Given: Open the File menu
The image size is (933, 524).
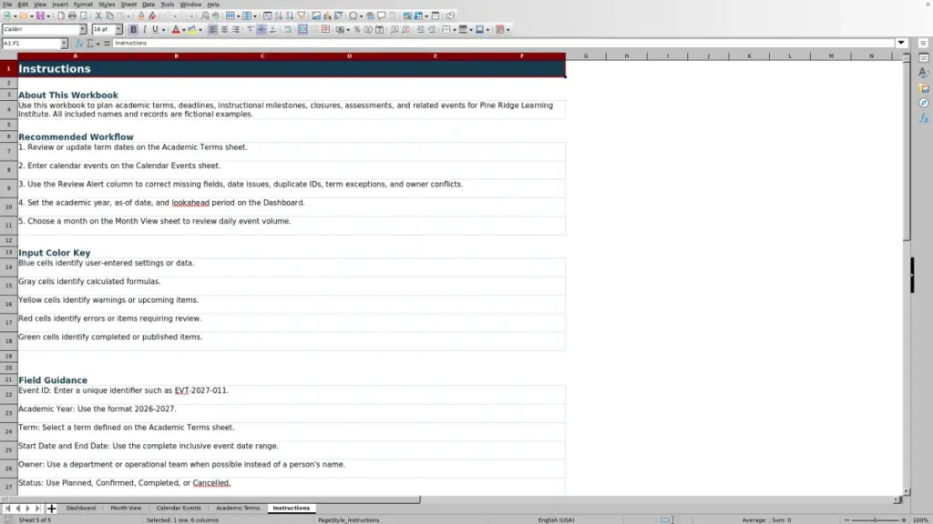Looking at the screenshot, I should pyautogui.click(x=7, y=5).
